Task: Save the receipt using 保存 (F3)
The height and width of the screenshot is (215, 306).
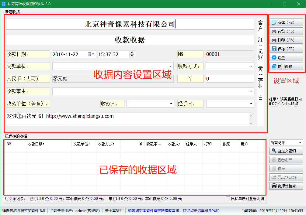Action: pos(286,49)
